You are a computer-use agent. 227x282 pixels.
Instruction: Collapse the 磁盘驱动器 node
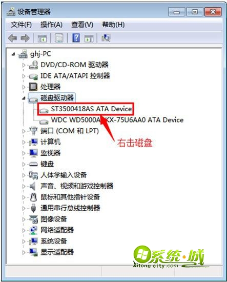coord(24,98)
